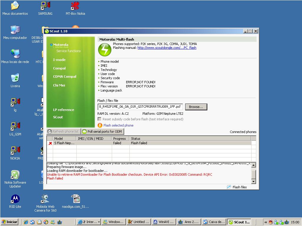Screen dimensions: 302x226
Task: Select SCout in the sidebar menu
Action: click(58, 117)
